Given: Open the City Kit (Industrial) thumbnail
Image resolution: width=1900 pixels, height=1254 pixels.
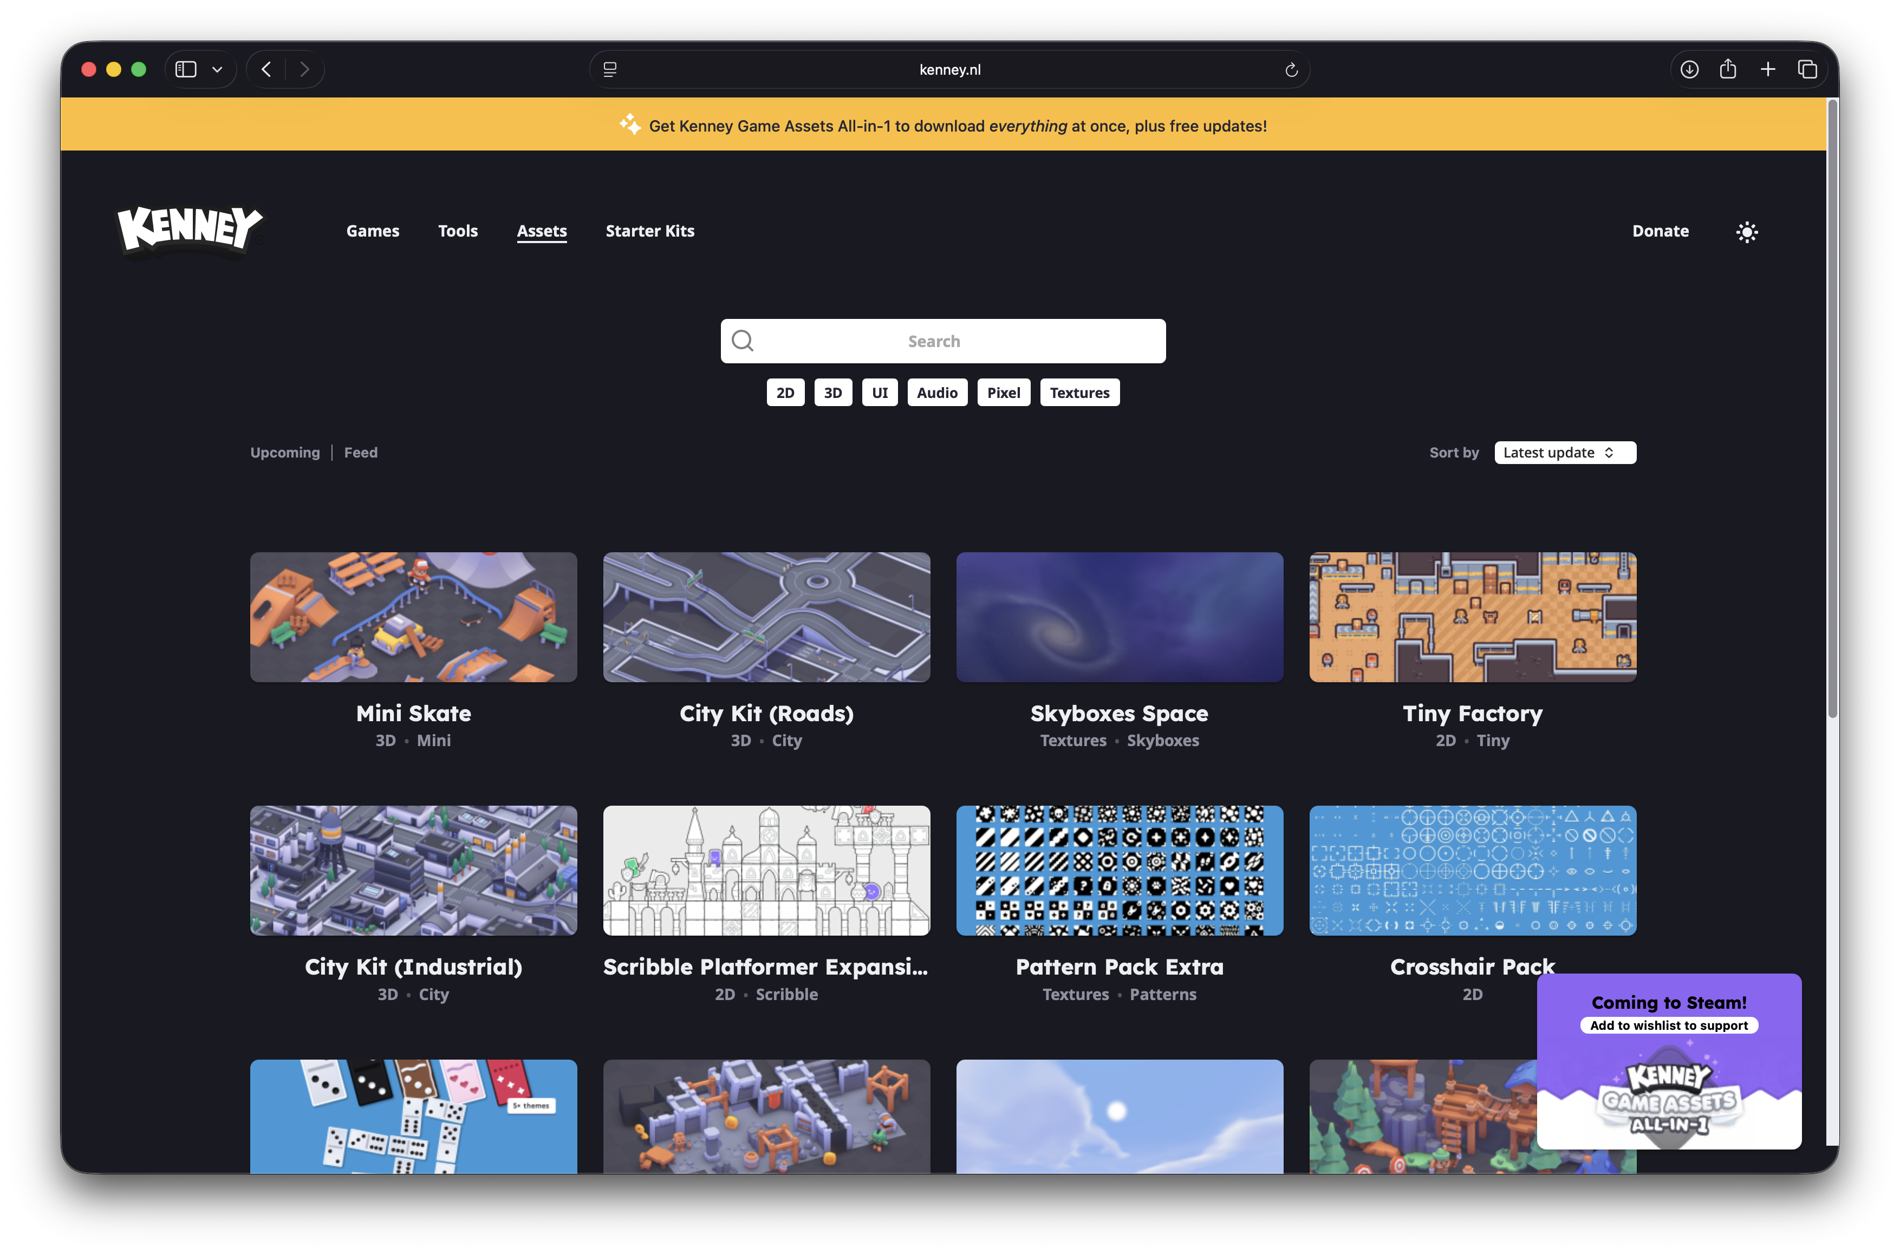Looking at the screenshot, I should click(x=413, y=870).
